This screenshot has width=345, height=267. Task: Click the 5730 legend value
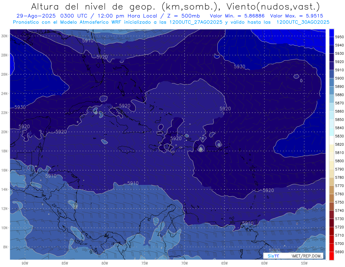tap(340, 219)
